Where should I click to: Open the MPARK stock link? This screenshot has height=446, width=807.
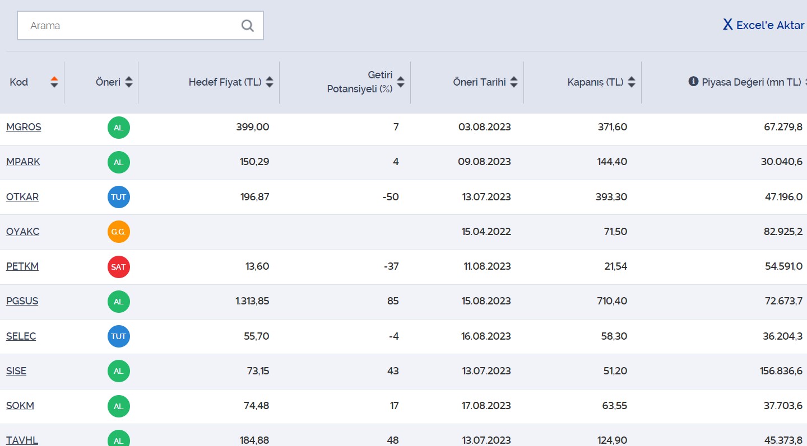pos(23,162)
